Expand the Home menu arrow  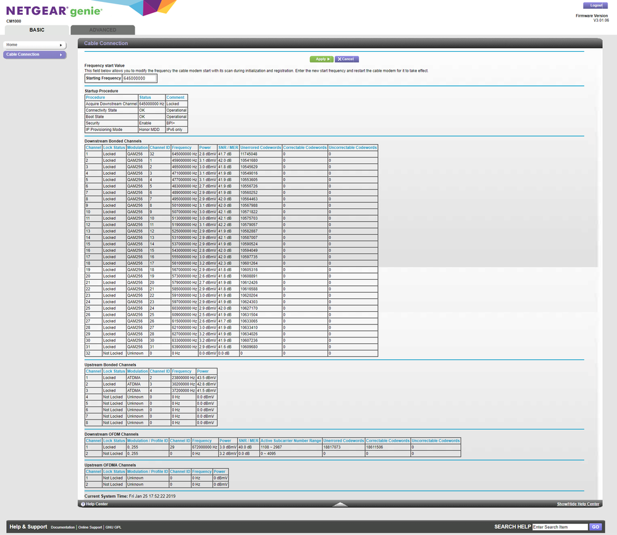coord(62,44)
